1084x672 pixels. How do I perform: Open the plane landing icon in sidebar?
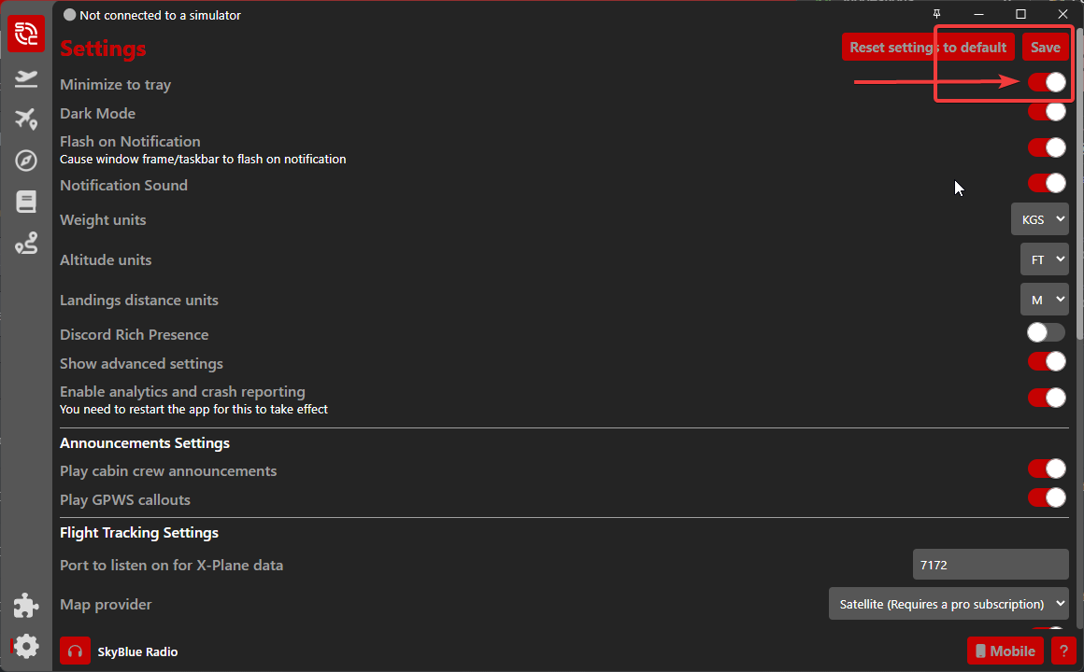click(x=26, y=78)
